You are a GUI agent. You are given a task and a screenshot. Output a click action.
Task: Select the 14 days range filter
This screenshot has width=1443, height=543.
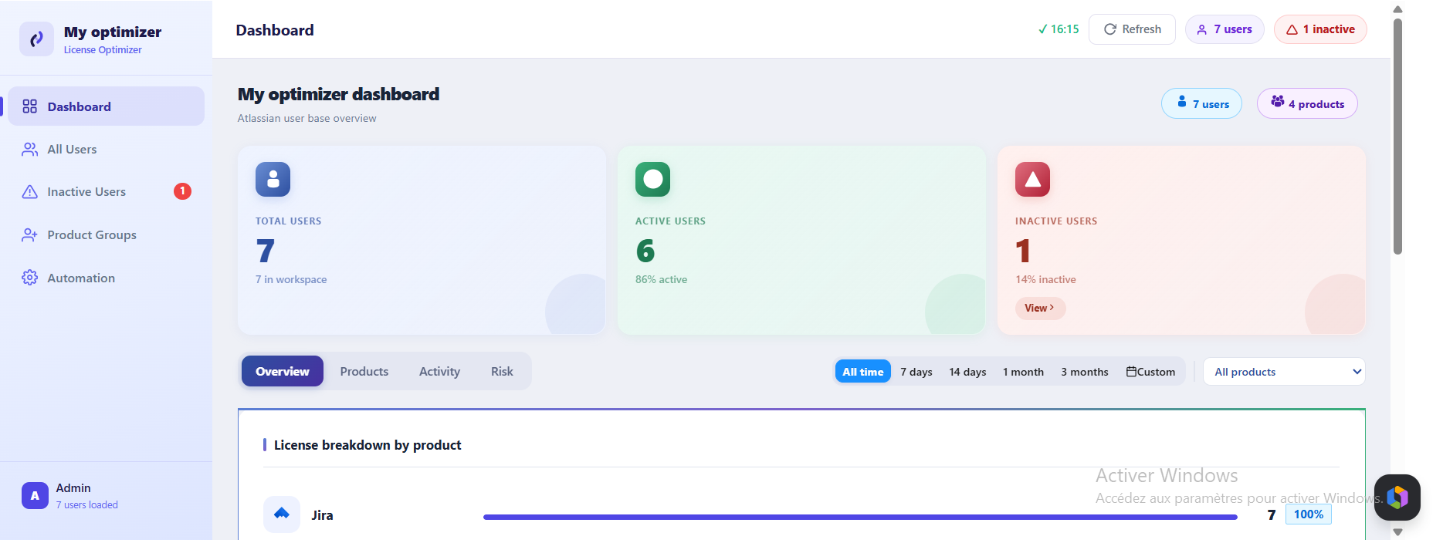click(967, 372)
